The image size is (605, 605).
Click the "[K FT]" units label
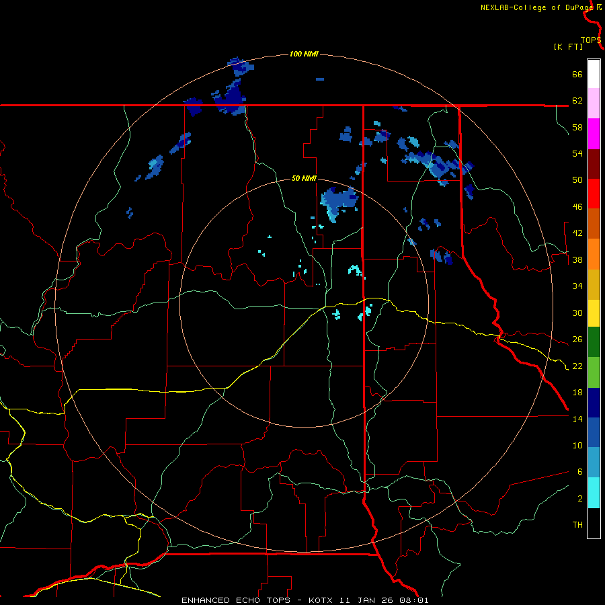point(568,46)
